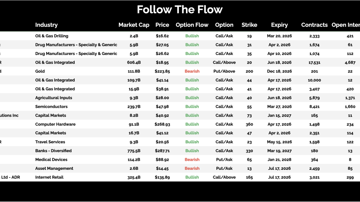This screenshot has width=360, height=202.
Task: Select the Dec 18, 2026 expiry cell
Action: click(x=279, y=71)
